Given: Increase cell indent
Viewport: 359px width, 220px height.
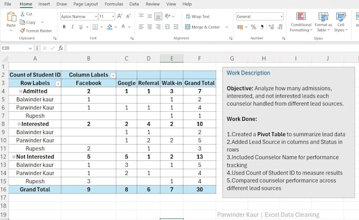Looking at the screenshot, I should tap(176, 27).
